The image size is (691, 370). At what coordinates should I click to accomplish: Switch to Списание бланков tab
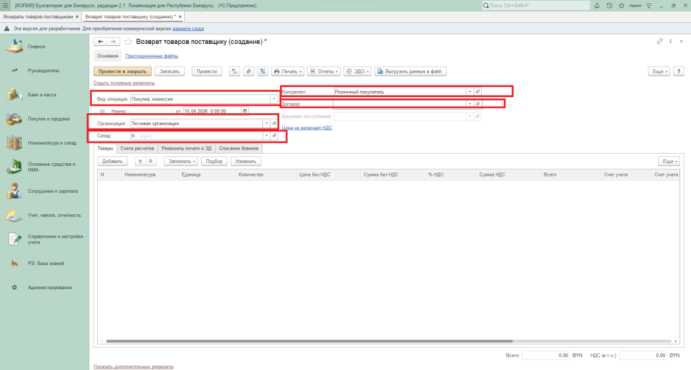pos(239,148)
